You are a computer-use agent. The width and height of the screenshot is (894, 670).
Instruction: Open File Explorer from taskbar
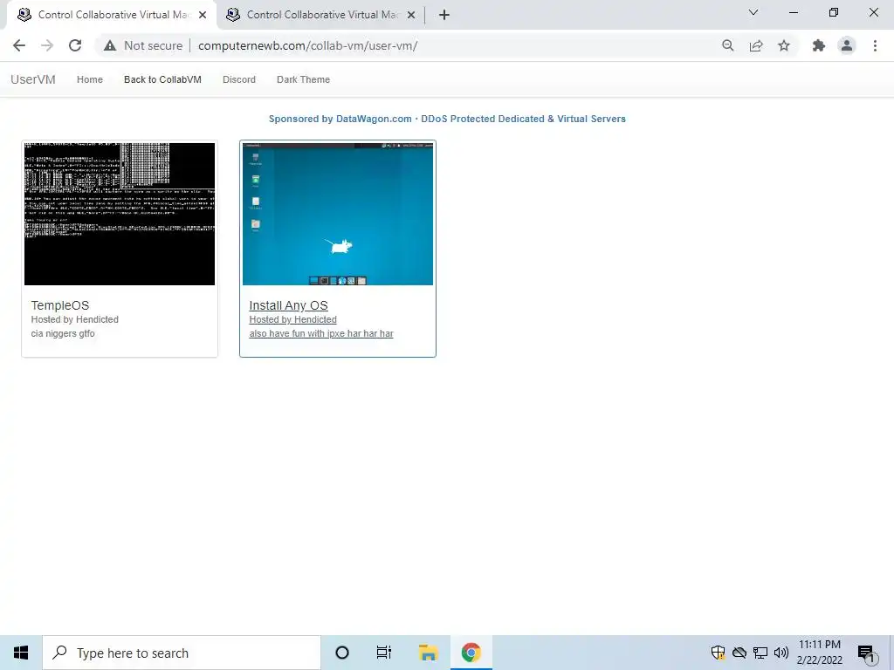click(x=428, y=653)
